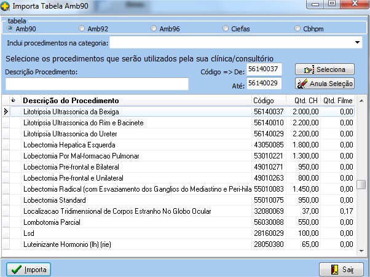
Task: Focus the Até code input field
Action: pos(263,83)
